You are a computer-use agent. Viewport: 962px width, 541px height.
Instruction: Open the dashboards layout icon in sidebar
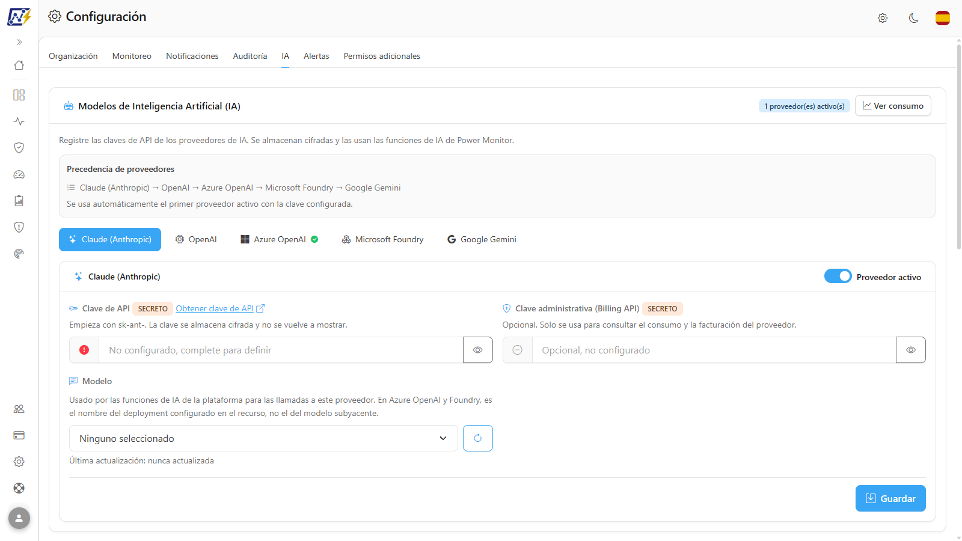point(19,95)
